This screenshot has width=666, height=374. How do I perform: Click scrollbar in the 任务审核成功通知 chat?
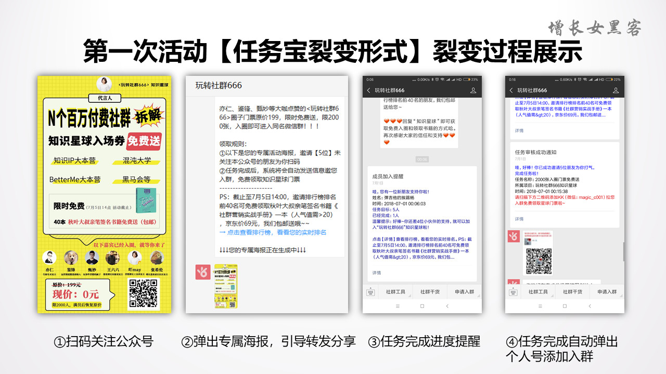tap(623, 252)
